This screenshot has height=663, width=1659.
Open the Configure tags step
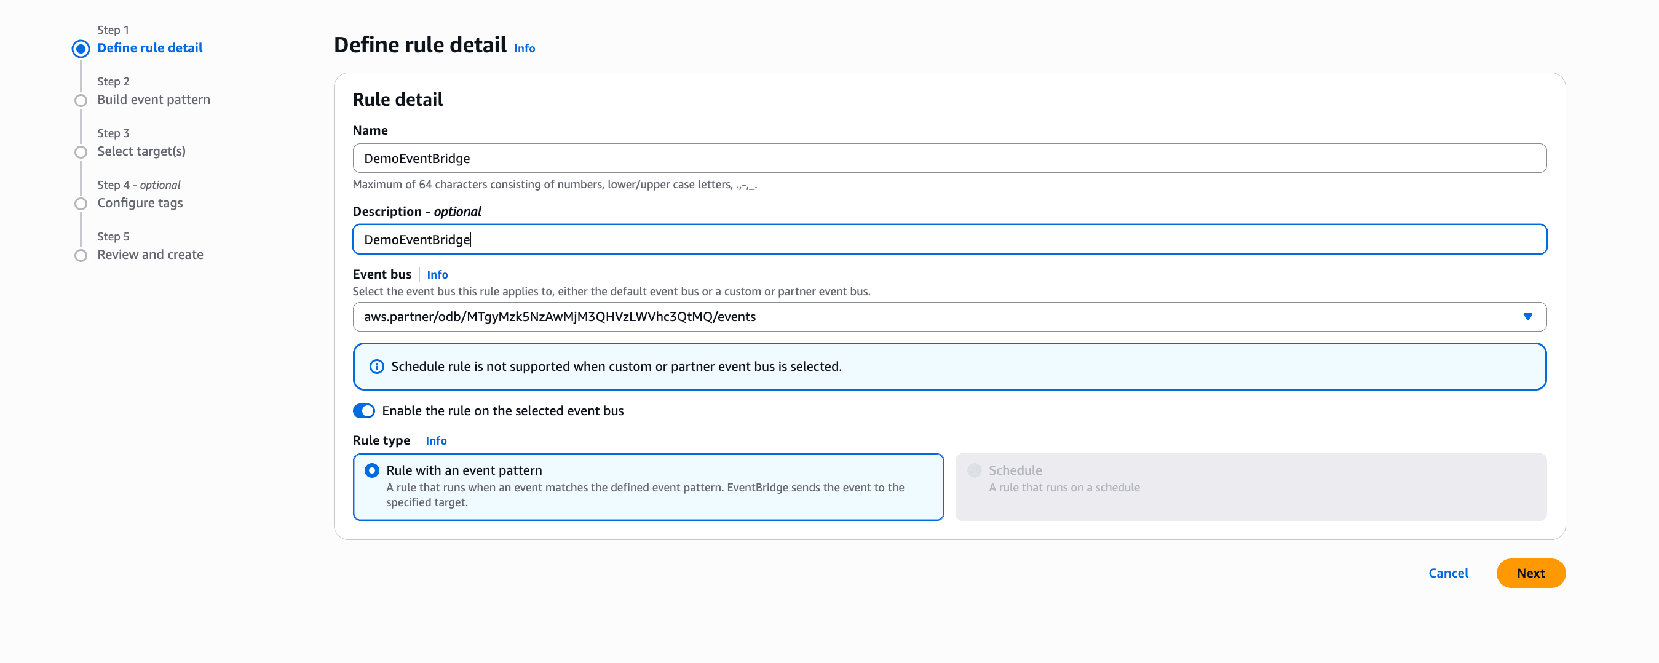[140, 202]
